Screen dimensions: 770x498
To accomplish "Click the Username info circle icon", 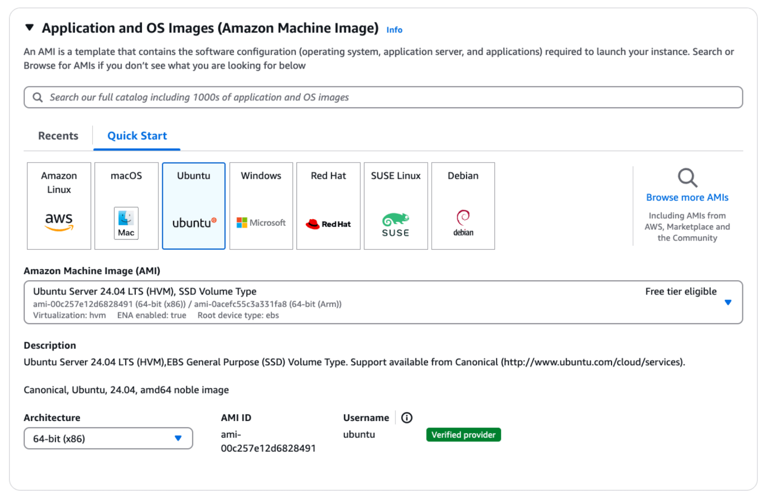I will pos(407,417).
